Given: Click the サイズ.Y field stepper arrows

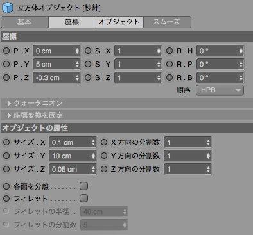Looking at the screenshot, I should [x=93, y=156].
